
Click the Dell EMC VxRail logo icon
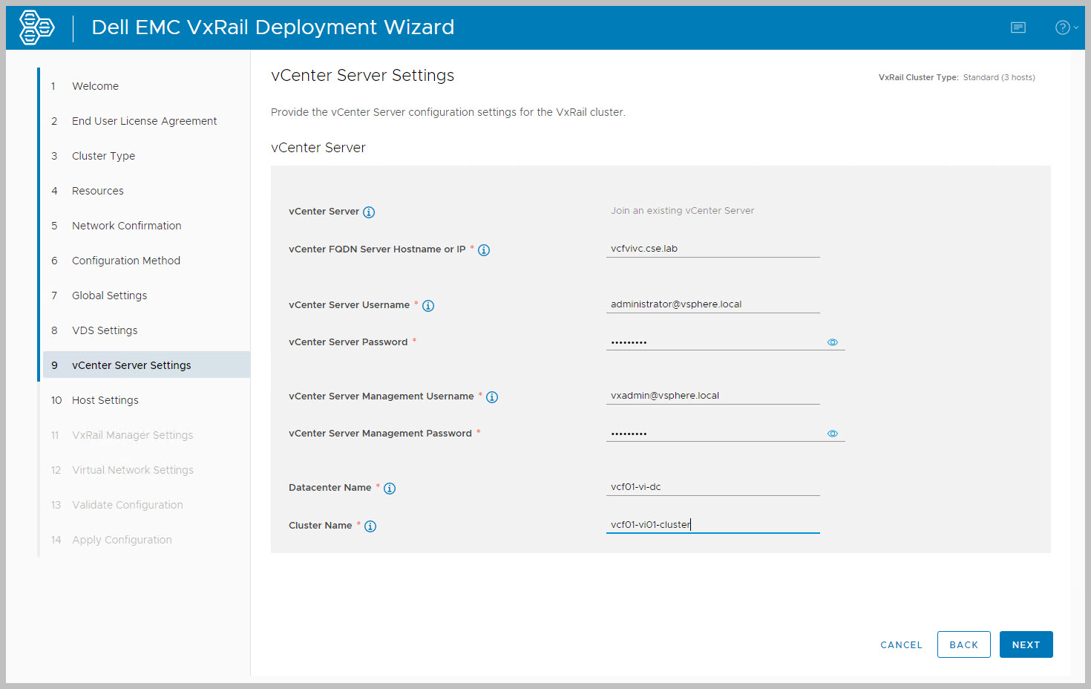(36, 27)
